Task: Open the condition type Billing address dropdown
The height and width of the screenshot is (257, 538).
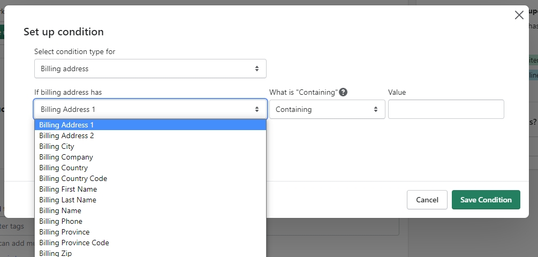Action: (x=150, y=69)
